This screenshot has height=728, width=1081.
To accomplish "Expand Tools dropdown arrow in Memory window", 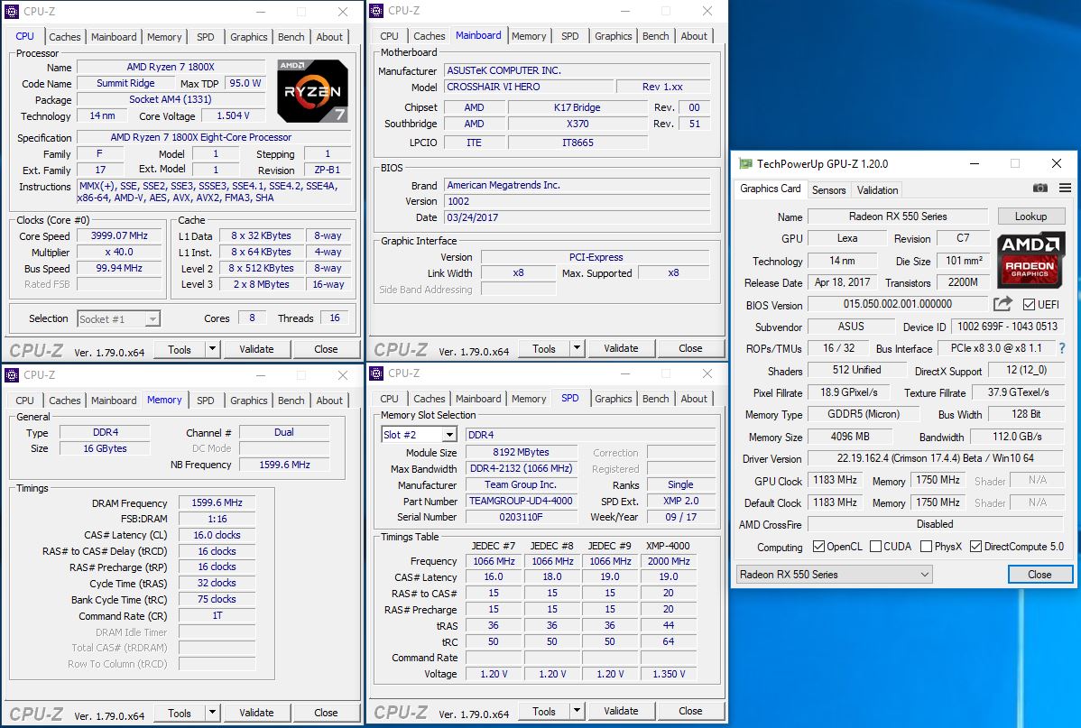I will (212, 712).
